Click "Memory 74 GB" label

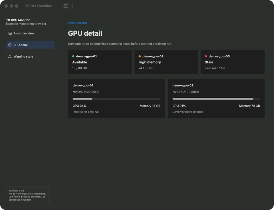point(249,106)
